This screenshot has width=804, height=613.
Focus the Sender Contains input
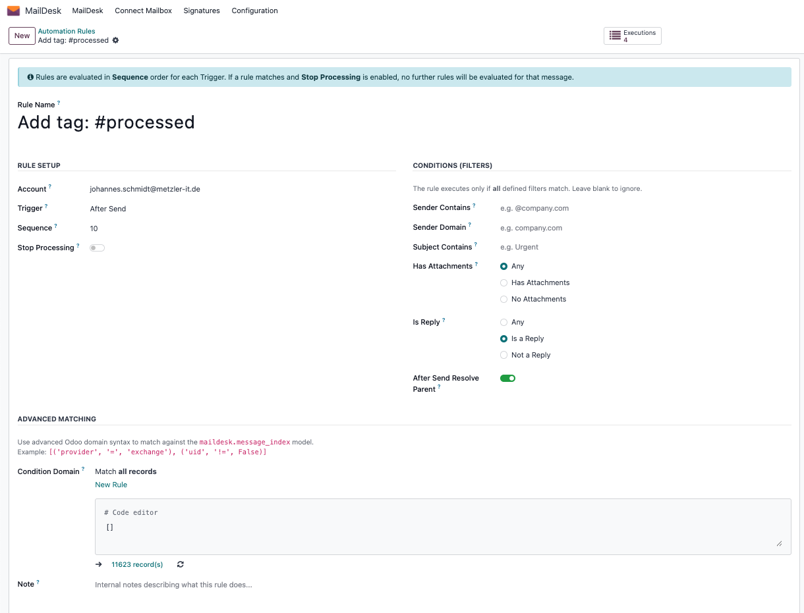click(645, 208)
